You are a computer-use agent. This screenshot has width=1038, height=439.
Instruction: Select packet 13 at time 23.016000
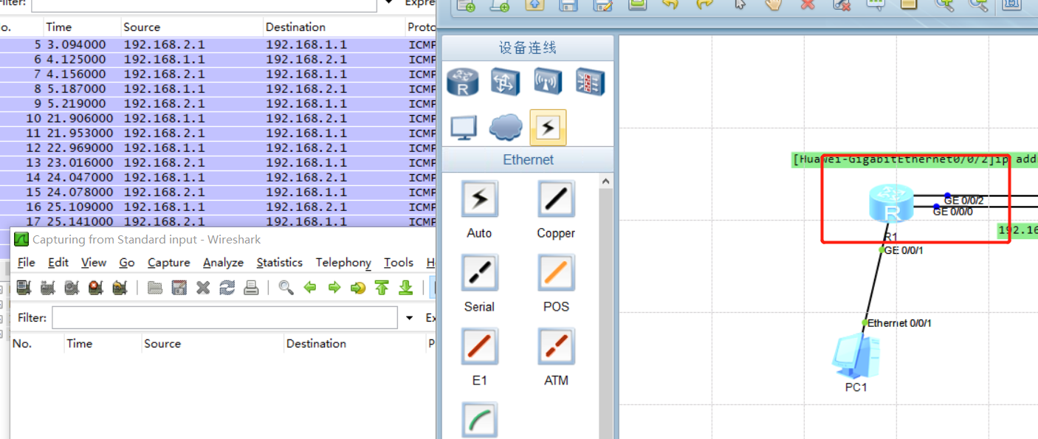click(x=219, y=162)
